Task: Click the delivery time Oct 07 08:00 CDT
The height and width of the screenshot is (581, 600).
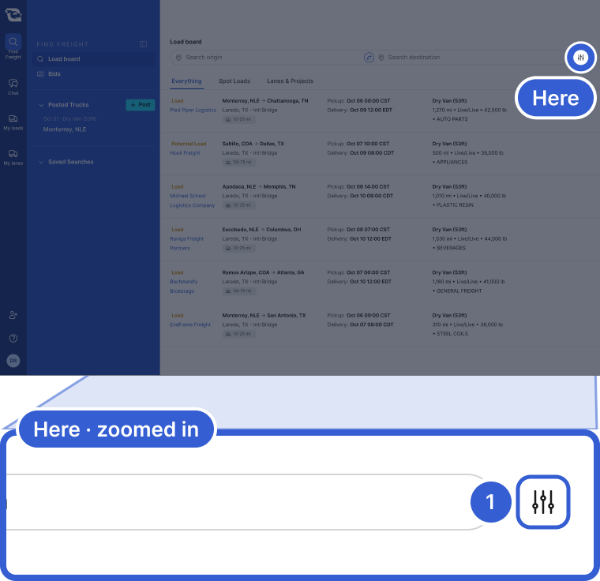Action: [371, 324]
